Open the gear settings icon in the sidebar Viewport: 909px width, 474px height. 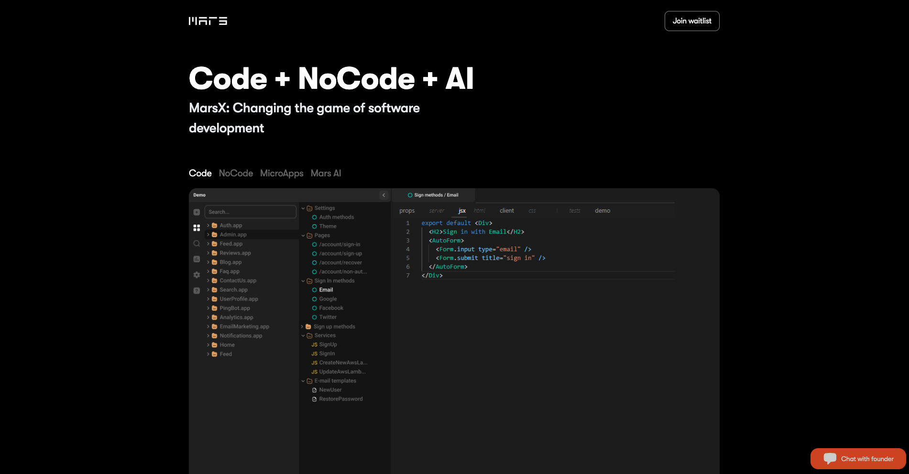coord(197,275)
